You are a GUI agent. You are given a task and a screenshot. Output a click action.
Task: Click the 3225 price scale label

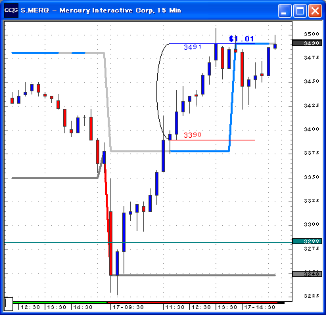point(312,296)
